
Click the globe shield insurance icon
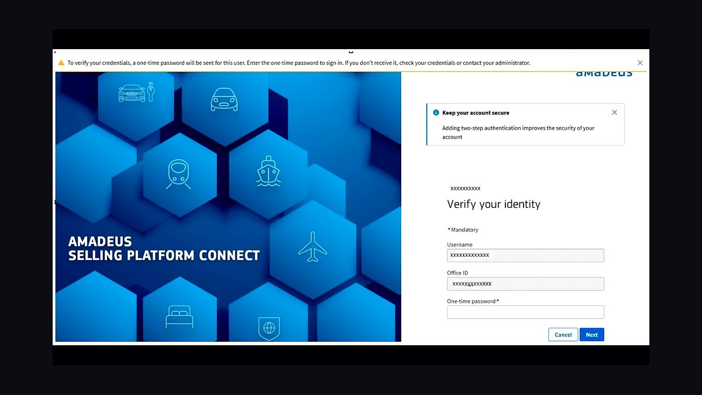tap(269, 328)
